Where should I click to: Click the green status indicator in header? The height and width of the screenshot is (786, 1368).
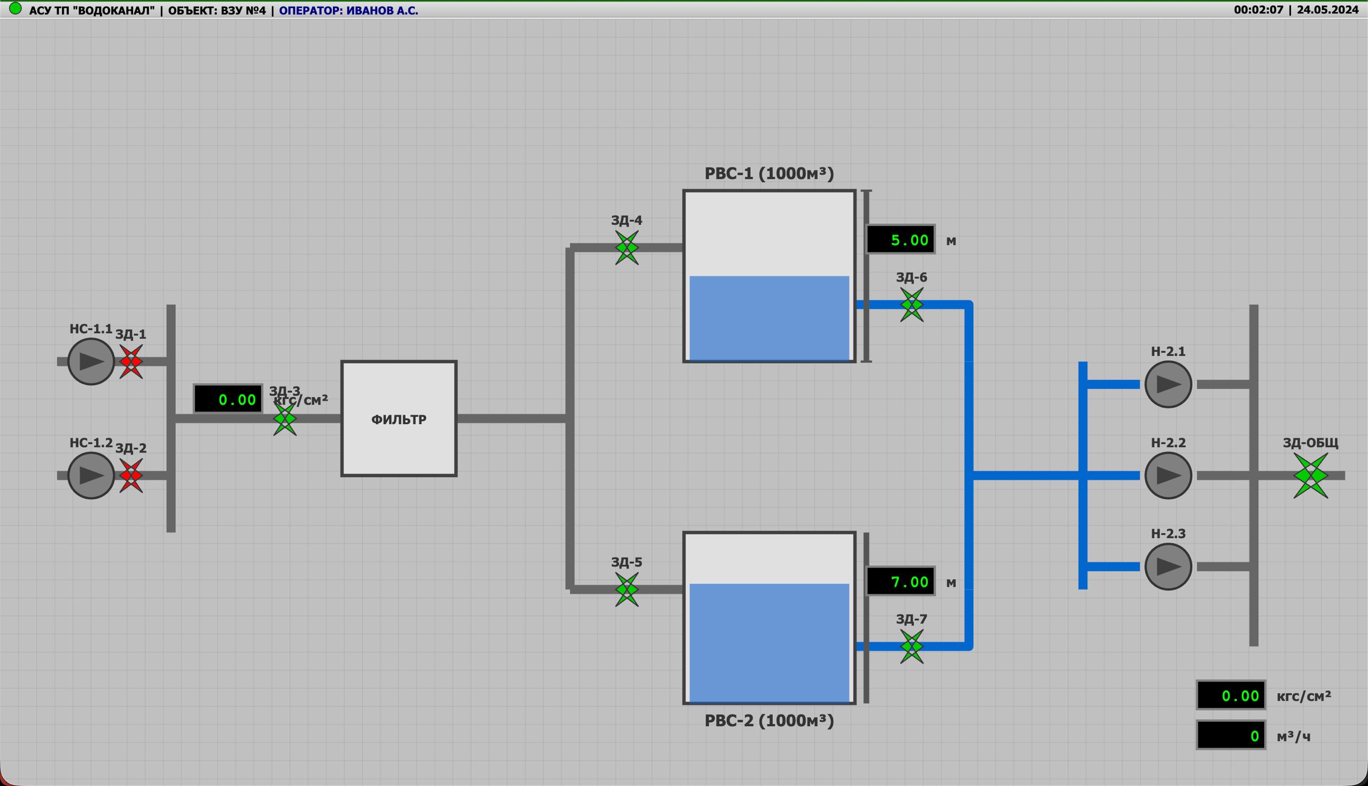tap(15, 9)
